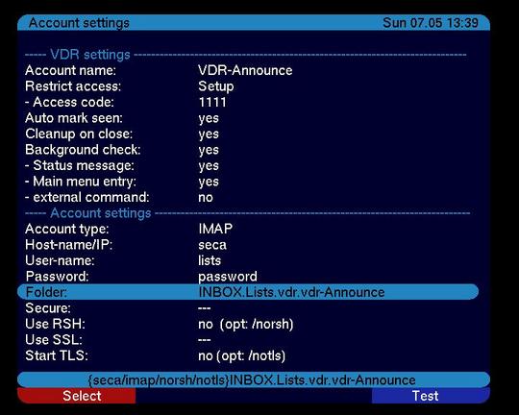Toggle Start TLS no (opt: /notls)
This screenshot has width=519, height=415.
(241, 356)
